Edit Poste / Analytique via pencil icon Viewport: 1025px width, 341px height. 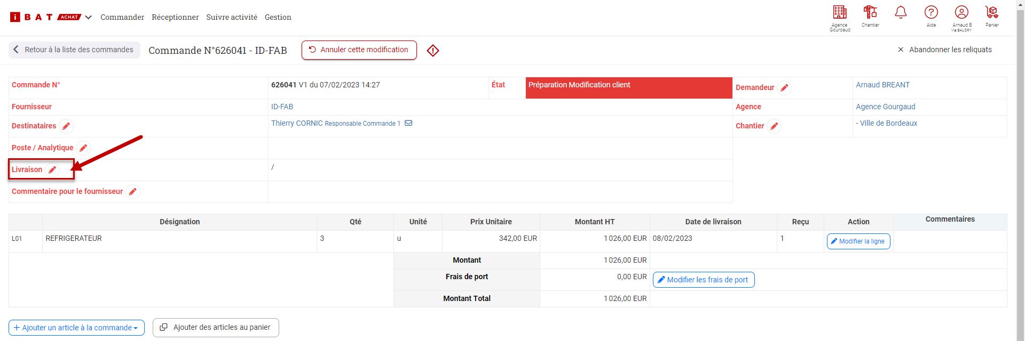[x=83, y=148]
